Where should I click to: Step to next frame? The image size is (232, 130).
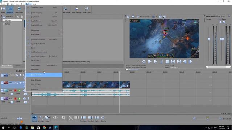click(190, 61)
